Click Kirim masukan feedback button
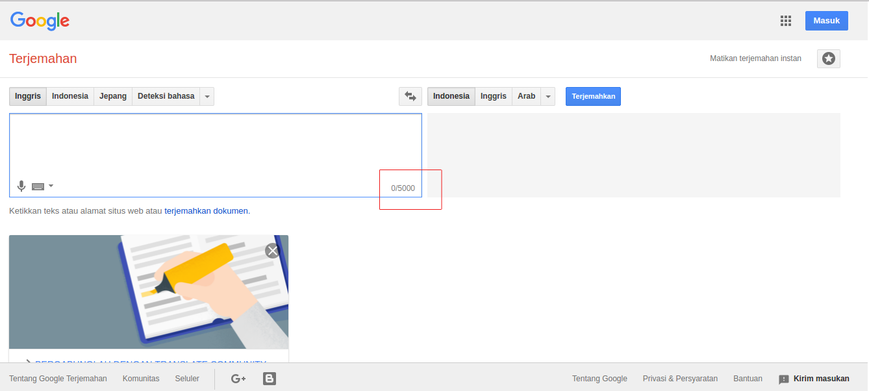Viewport: 869px width, 391px height. point(814,379)
